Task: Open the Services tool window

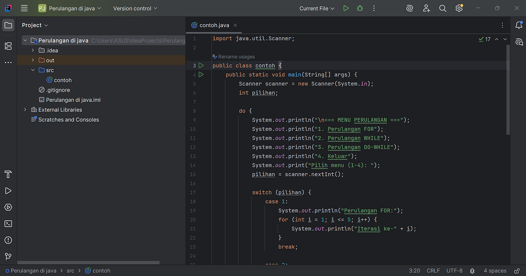Action: (x=7, y=207)
